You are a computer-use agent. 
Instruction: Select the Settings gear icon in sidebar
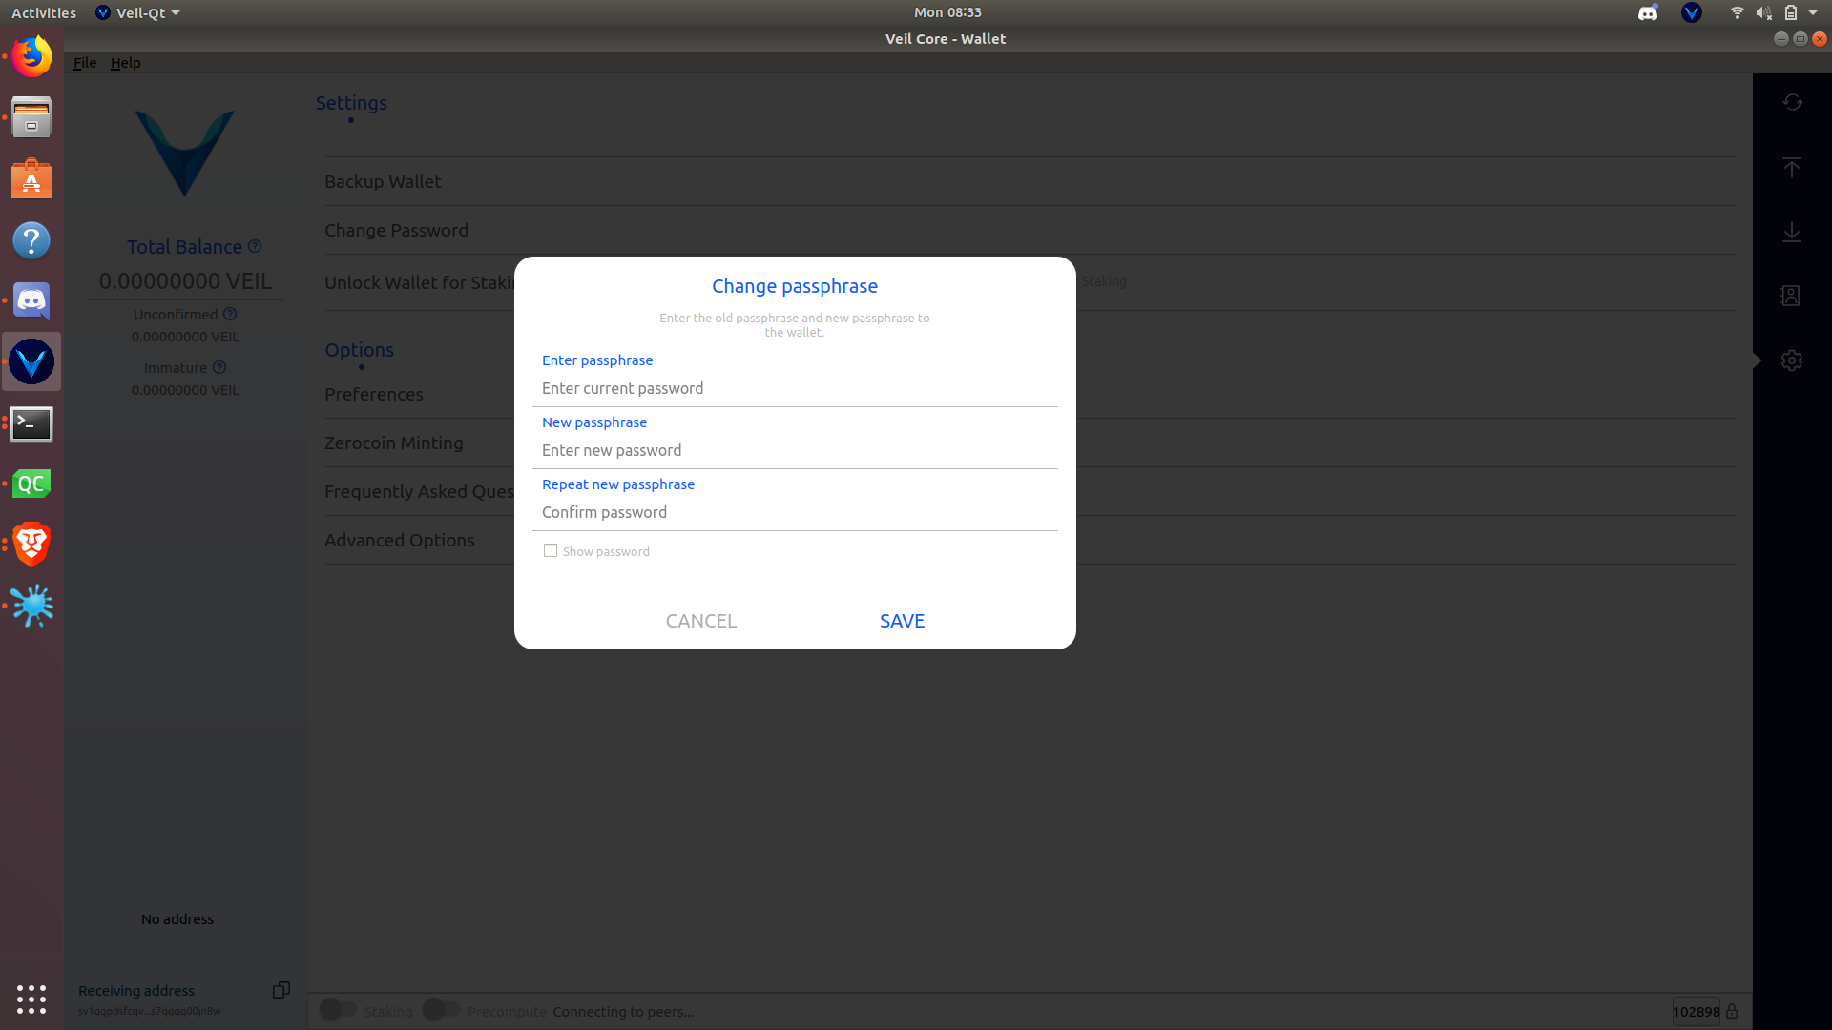point(1792,360)
